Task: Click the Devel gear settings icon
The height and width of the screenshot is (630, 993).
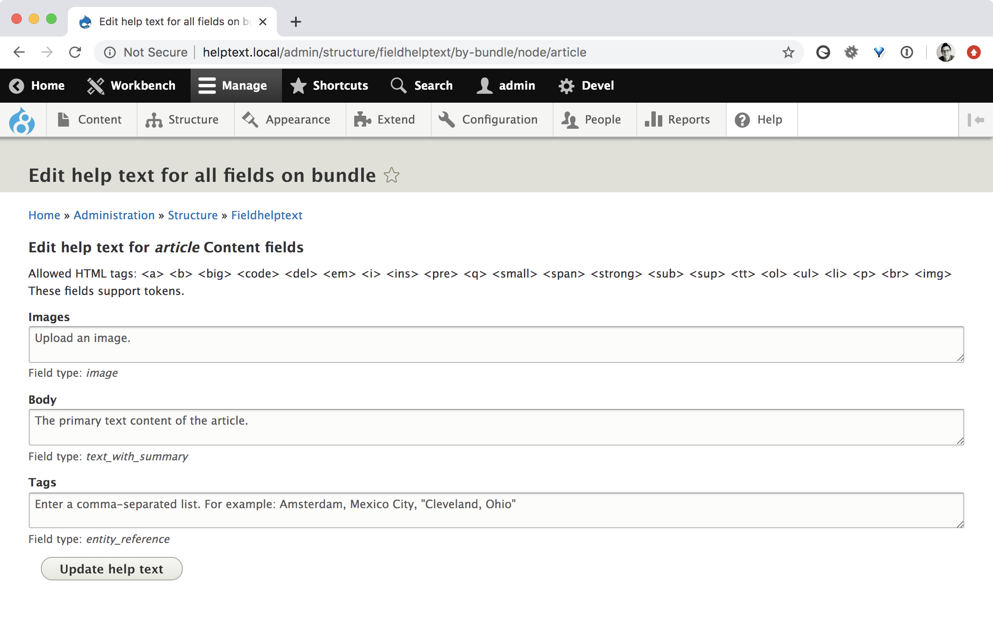Action: pyautogui.click(x=565, y=85)
